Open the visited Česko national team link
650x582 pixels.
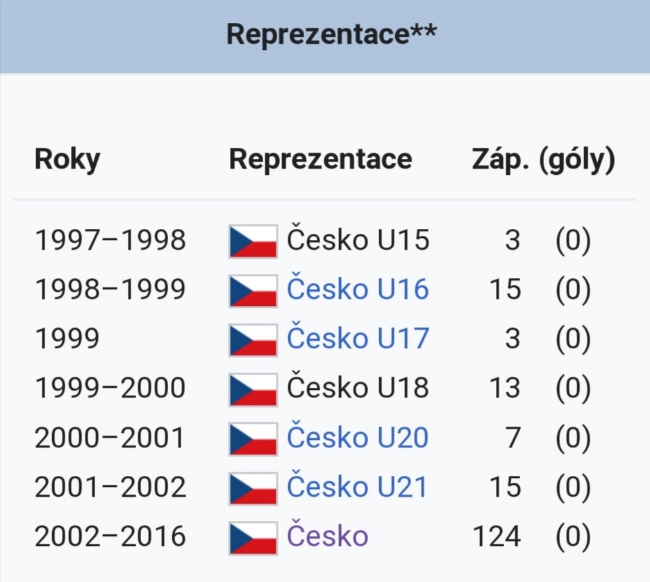point(328,536)
